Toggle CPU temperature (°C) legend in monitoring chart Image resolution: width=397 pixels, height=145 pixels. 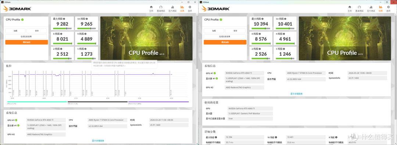point(37,102)
